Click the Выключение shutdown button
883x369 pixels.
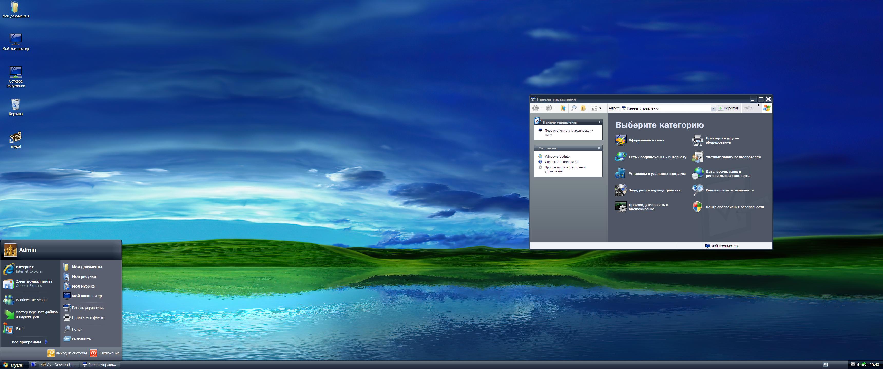(x=104, y=353)
